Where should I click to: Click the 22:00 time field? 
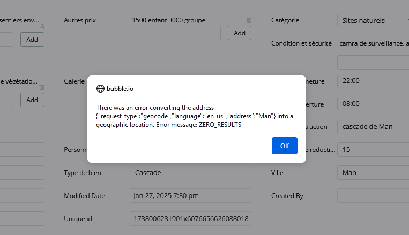pyautogui.click(x=373, y=81)
